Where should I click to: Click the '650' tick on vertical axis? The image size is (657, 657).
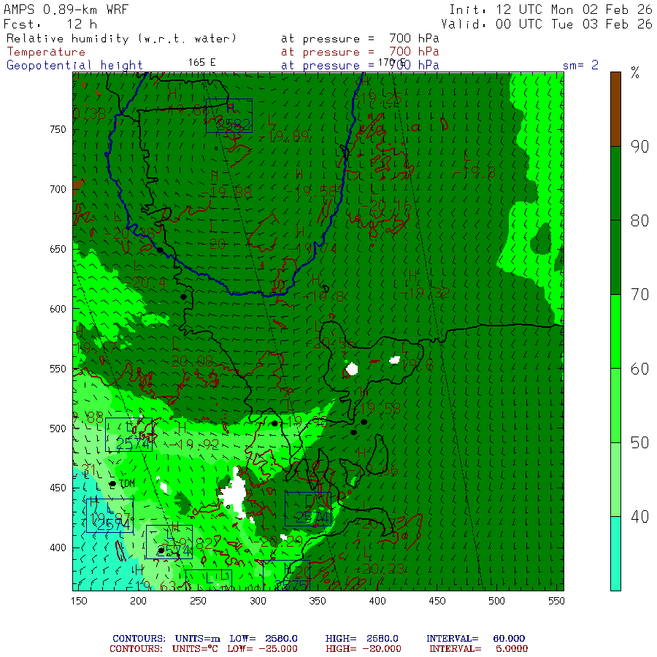(x=58, y=250)
